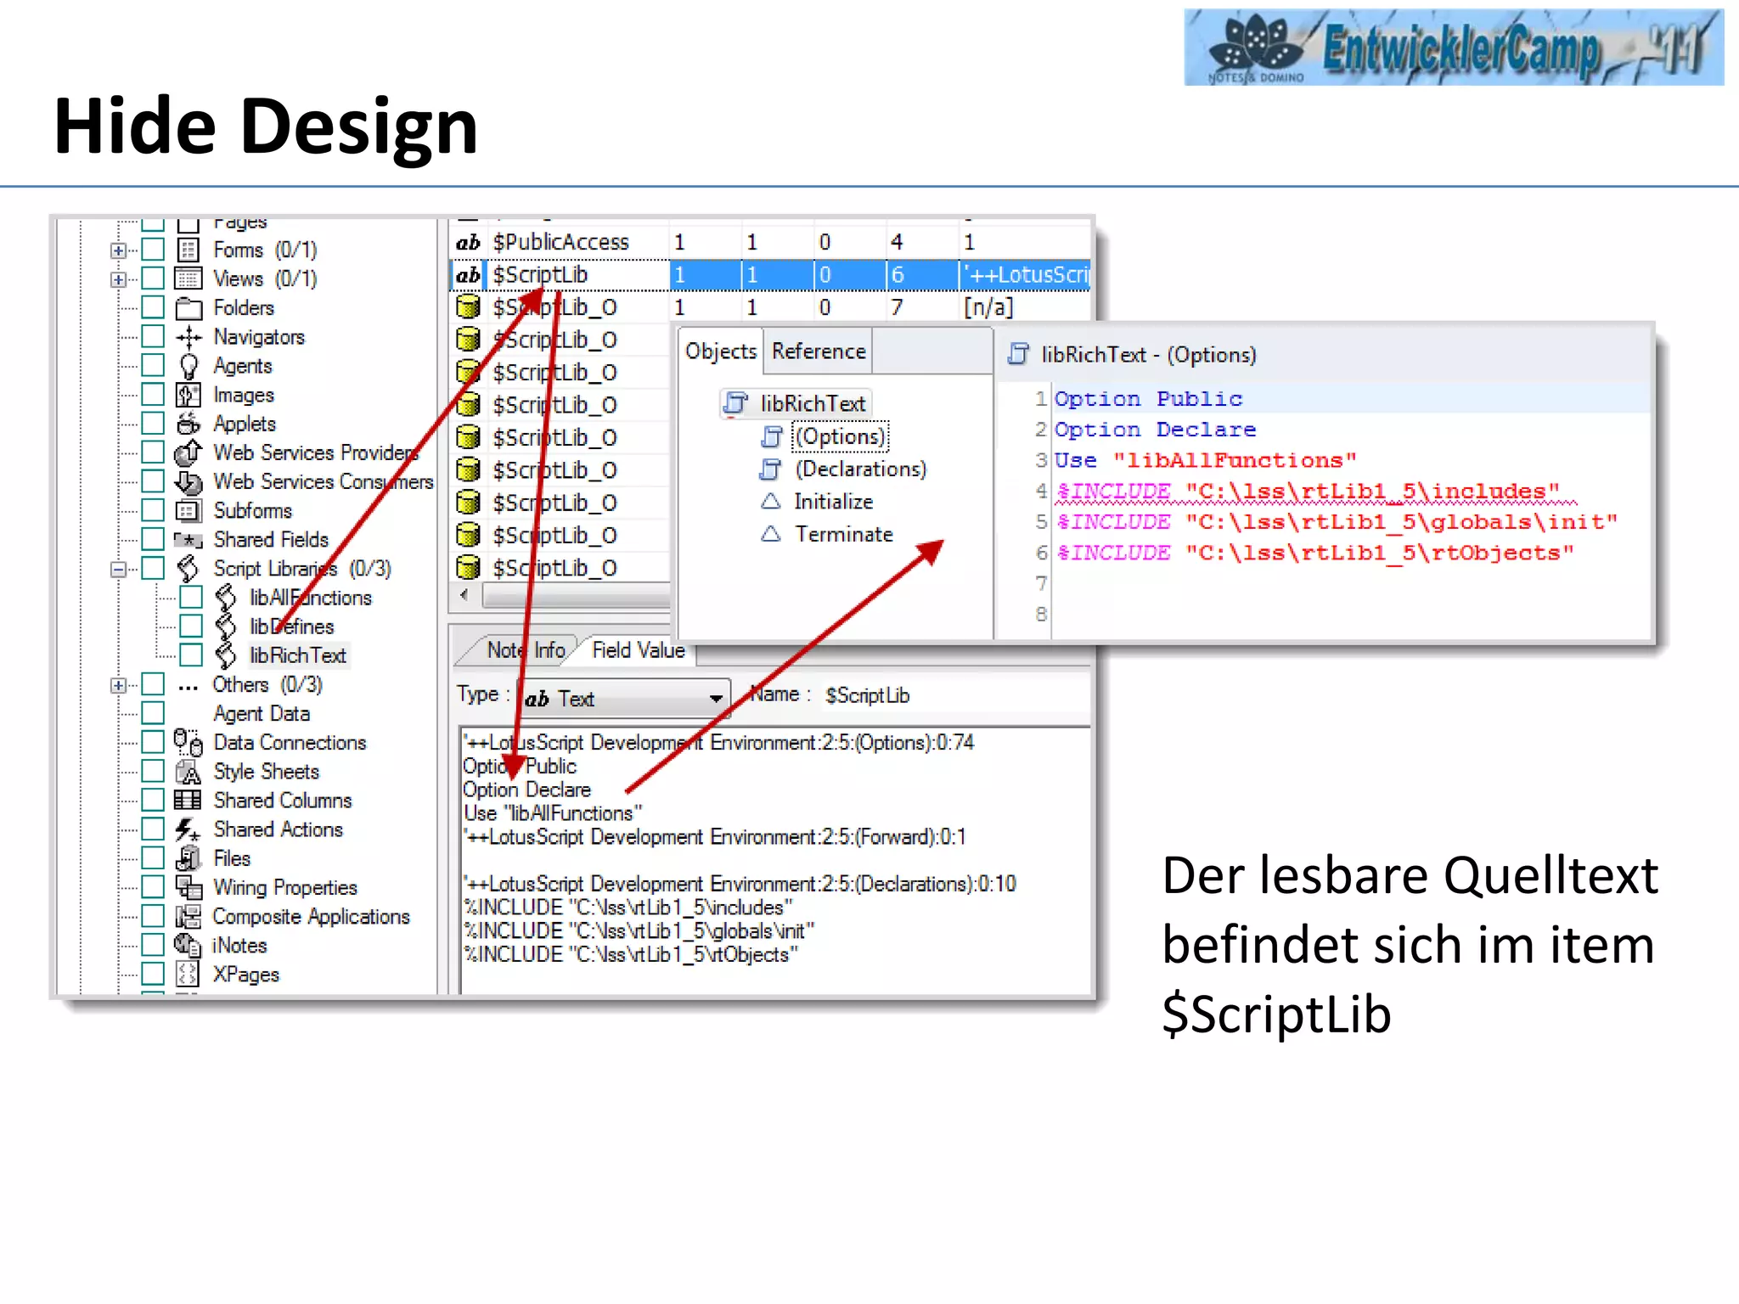Click the Web Services Consumers icon
Viewport: 1739px width, 1304px height.
point(189,481)
